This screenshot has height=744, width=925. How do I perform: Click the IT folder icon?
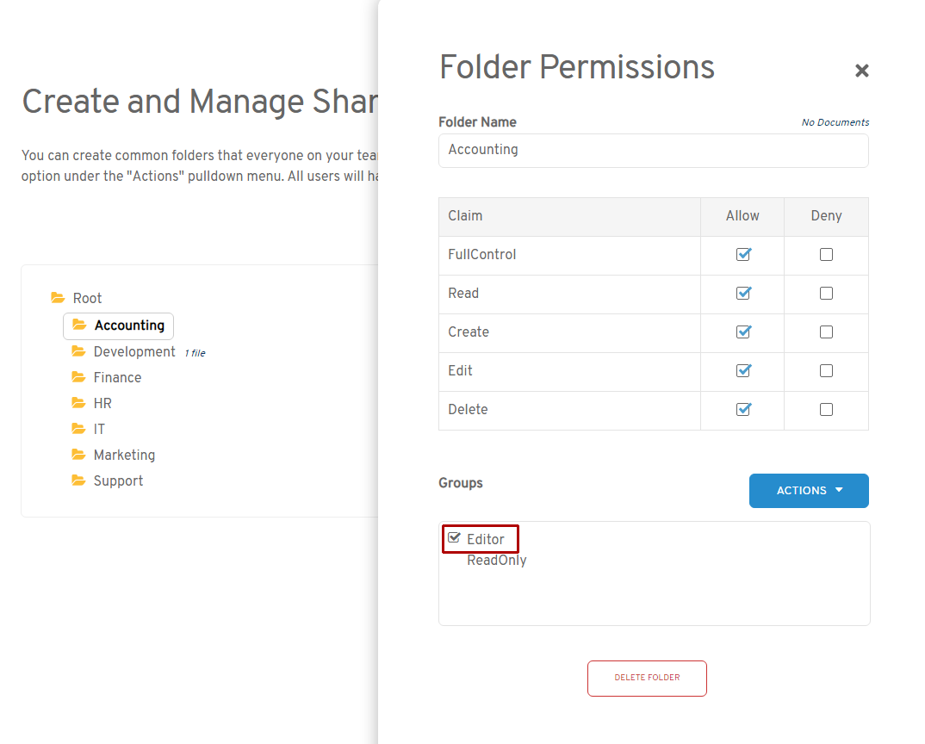[x=78, y=429]
